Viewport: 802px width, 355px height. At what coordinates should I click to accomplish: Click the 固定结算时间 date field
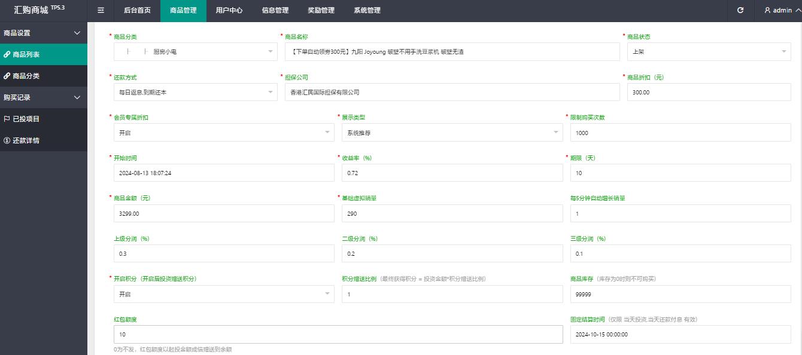pos(681,335)
